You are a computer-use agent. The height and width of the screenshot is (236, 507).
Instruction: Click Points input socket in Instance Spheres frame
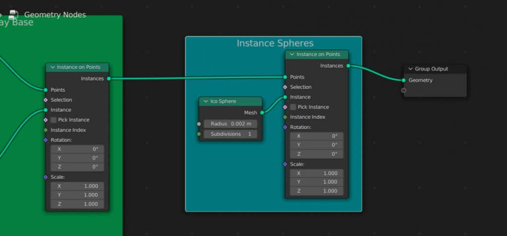[285, 77]
